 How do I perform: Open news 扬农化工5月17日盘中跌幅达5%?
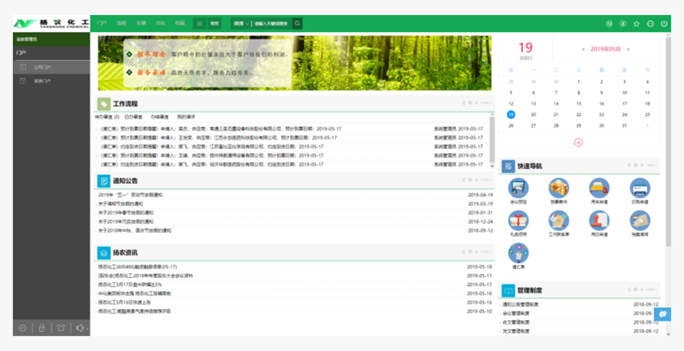pos(130,285)
